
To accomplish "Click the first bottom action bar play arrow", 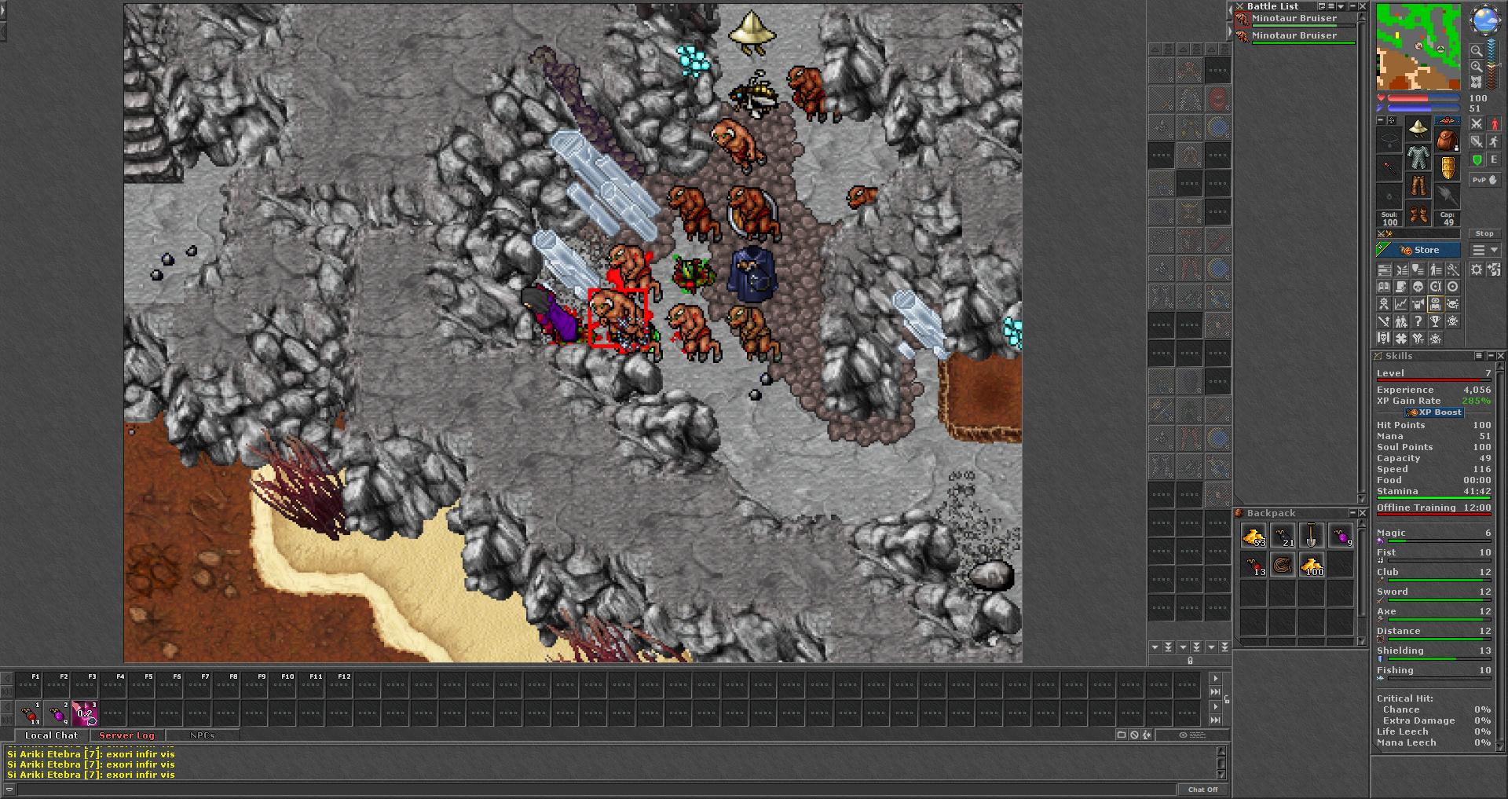I will 1216,678.
